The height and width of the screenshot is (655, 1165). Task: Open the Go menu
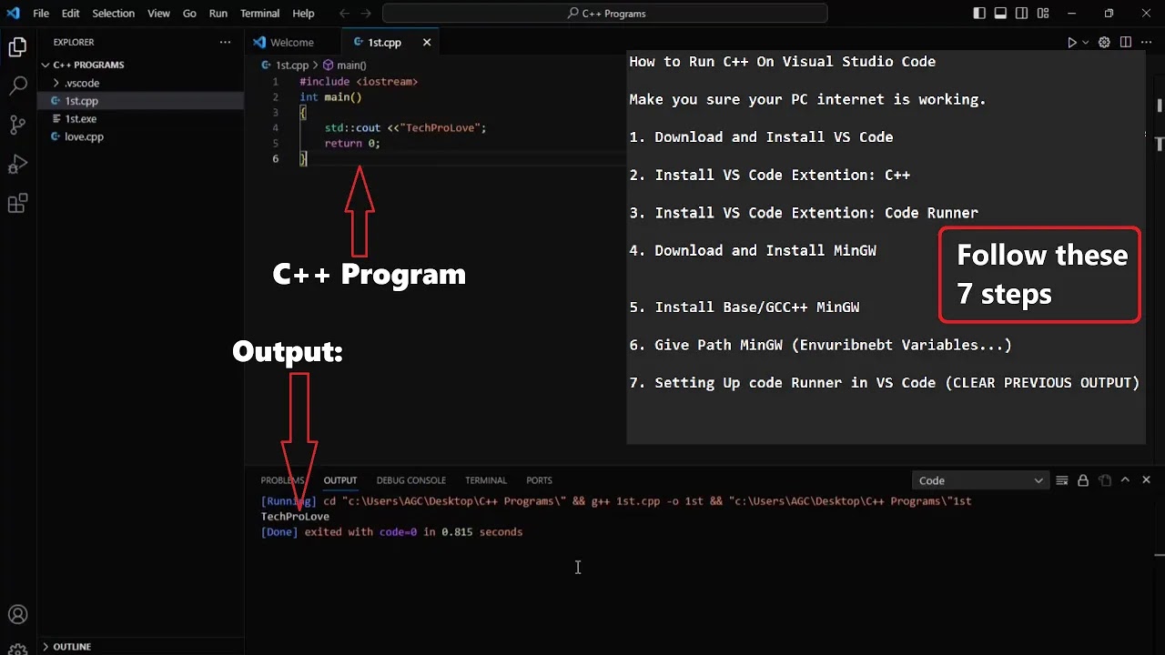click(189, 14)
